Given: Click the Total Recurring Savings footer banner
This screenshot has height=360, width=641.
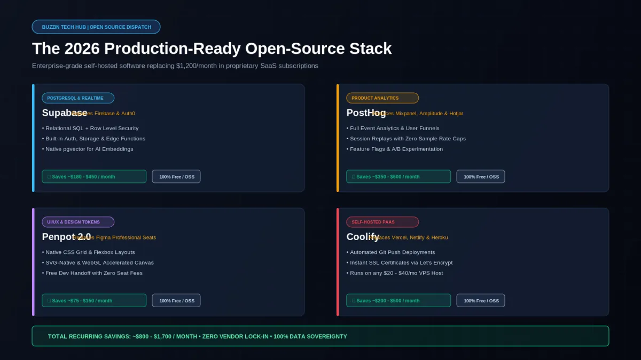Looking at the screenshot, I should (320, 336).
